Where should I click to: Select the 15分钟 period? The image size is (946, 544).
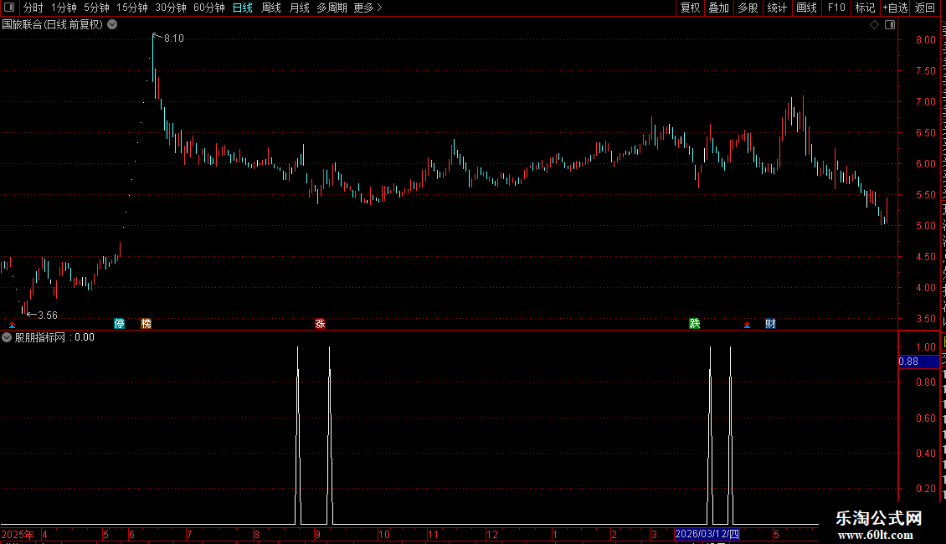[x=131, y=8]
